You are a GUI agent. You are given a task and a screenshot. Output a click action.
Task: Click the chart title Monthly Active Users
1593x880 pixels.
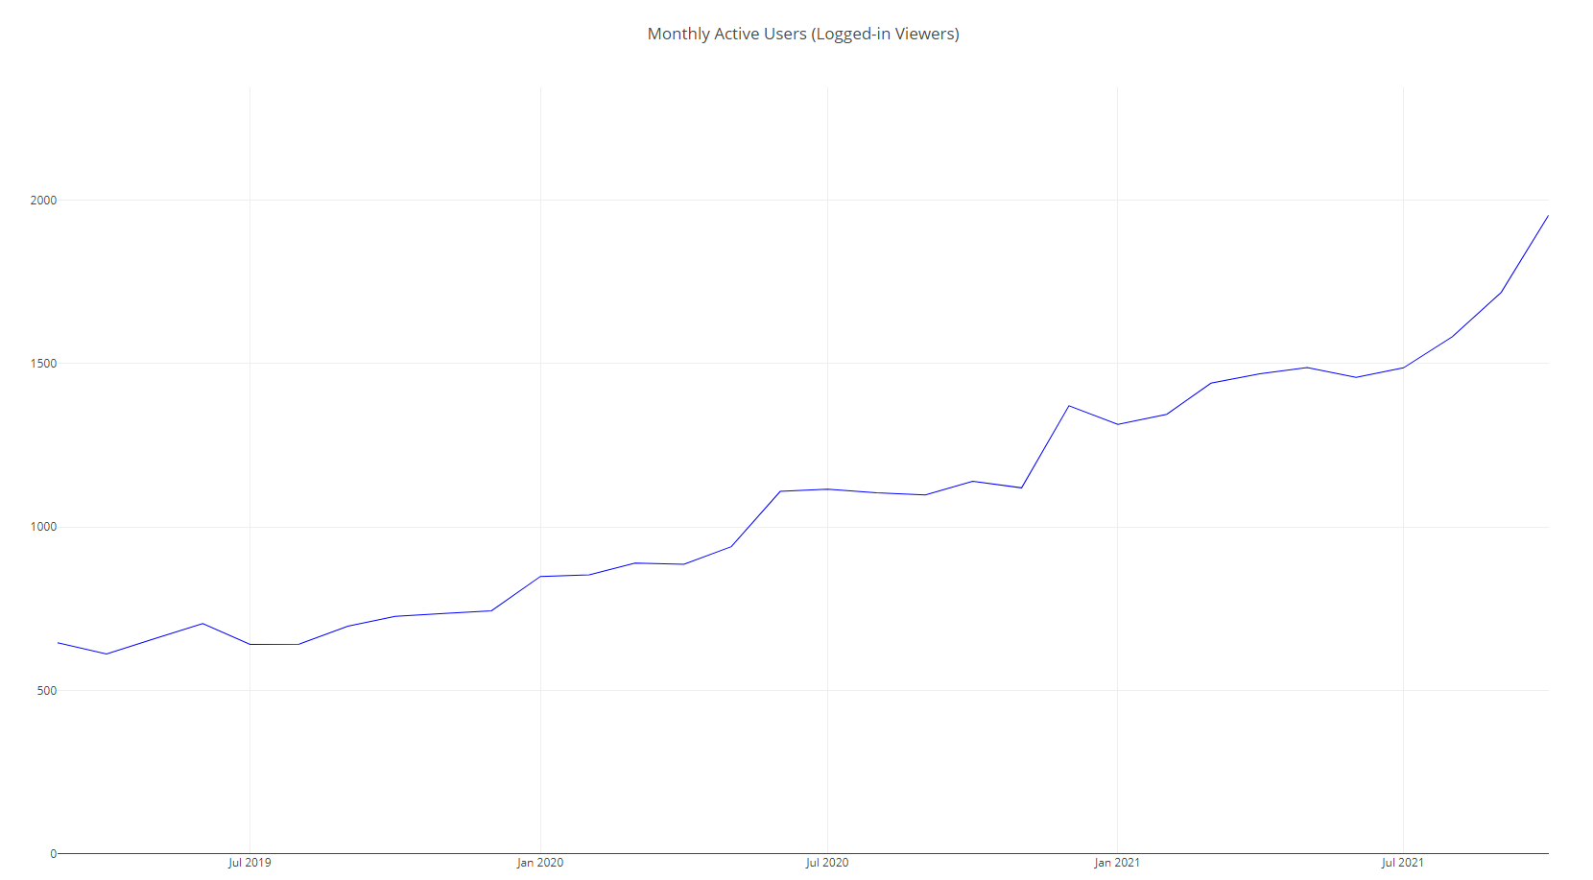[x=803, y=34]
